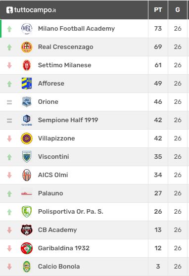Open the Sempione Half 1919 team link
Screen dimensions: 189x276
click(68, 120)
